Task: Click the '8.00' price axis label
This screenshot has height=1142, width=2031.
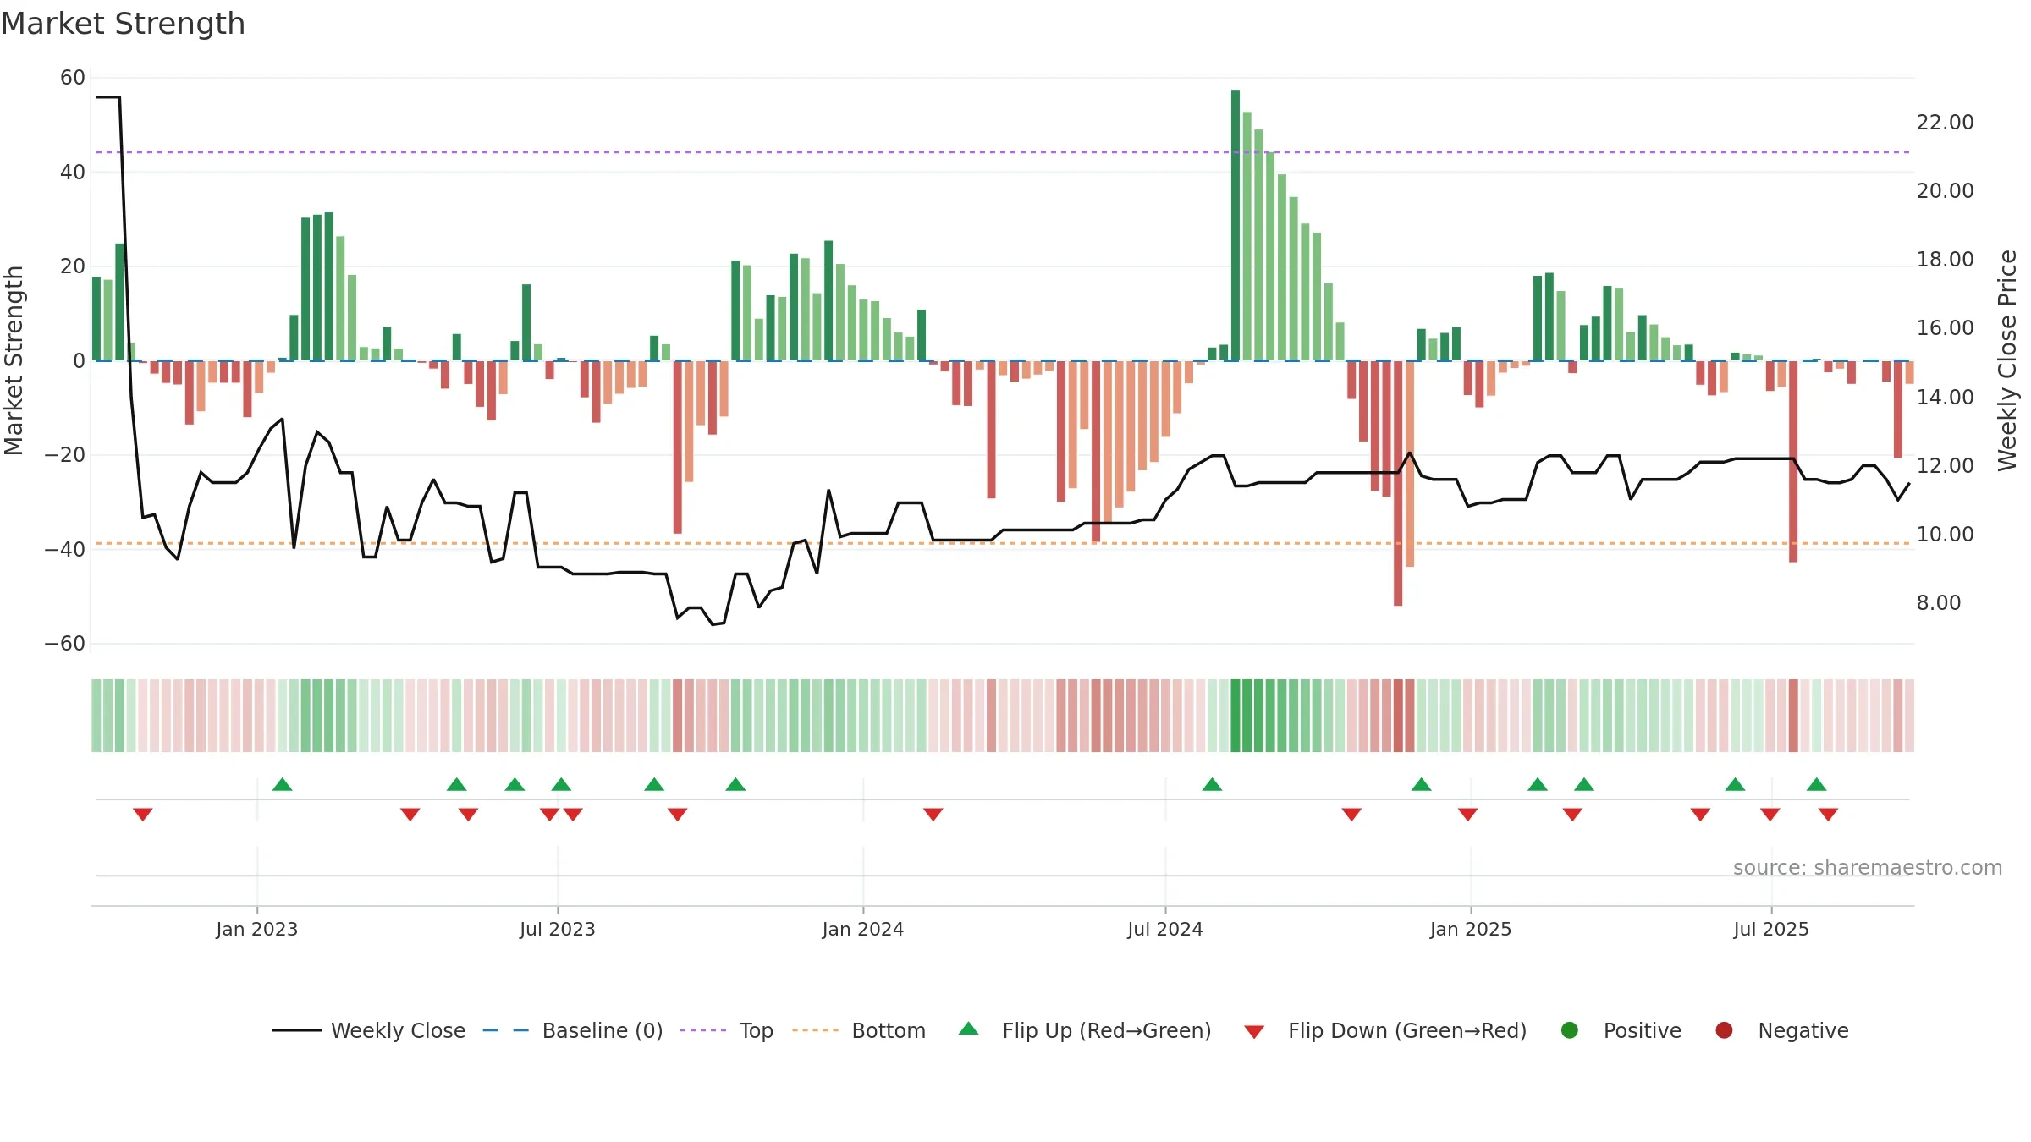Action: point(1939,603)
